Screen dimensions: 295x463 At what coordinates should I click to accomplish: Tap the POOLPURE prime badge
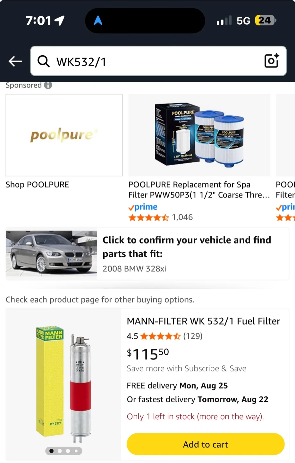(x=143, y=207)
